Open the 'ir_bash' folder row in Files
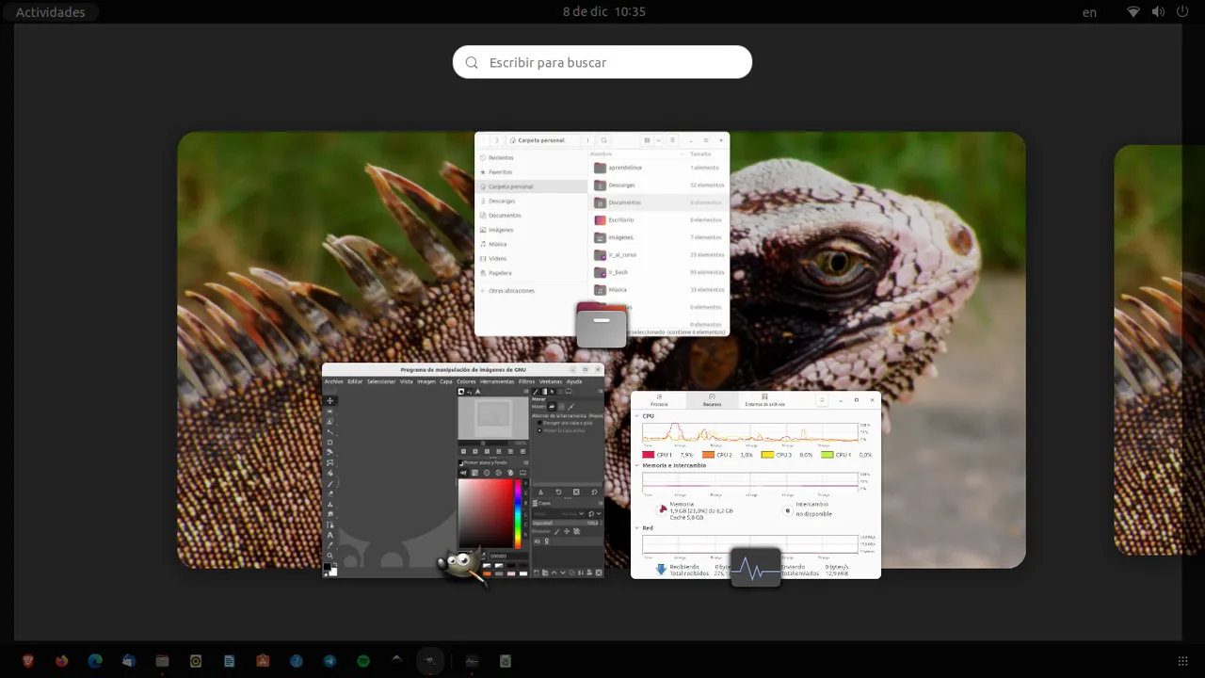This screenshot has width=1205, height=678. (659, 272)
